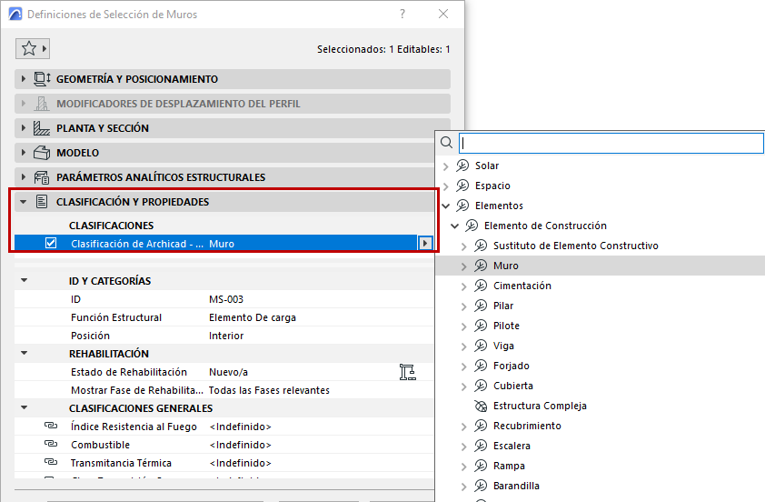Select Sustituto de Elemento Constructivo classification
Image resolution: width=765 pixels, height=502 pixels.
576,246
